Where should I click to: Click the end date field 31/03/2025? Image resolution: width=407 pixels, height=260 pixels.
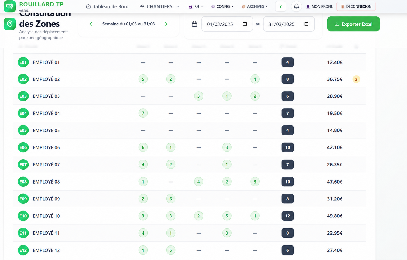click(289, 24)
